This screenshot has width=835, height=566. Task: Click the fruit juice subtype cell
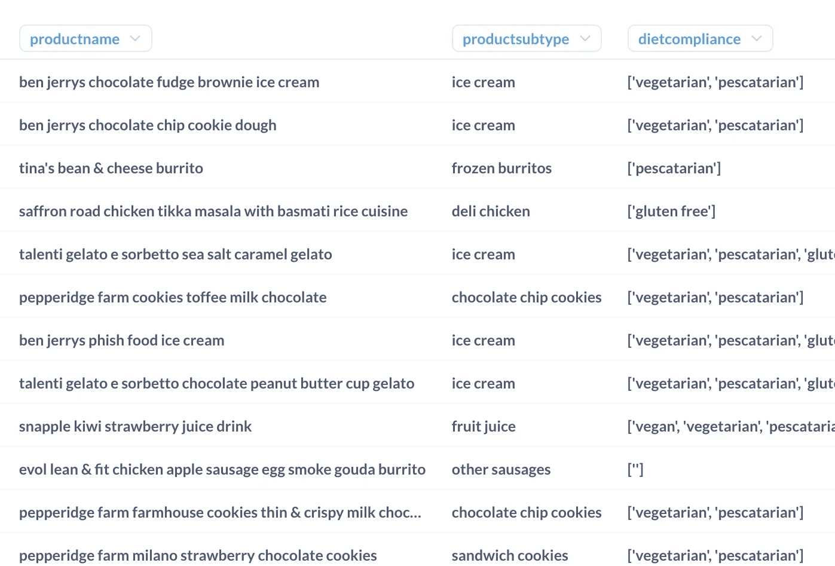click(484, 426)
